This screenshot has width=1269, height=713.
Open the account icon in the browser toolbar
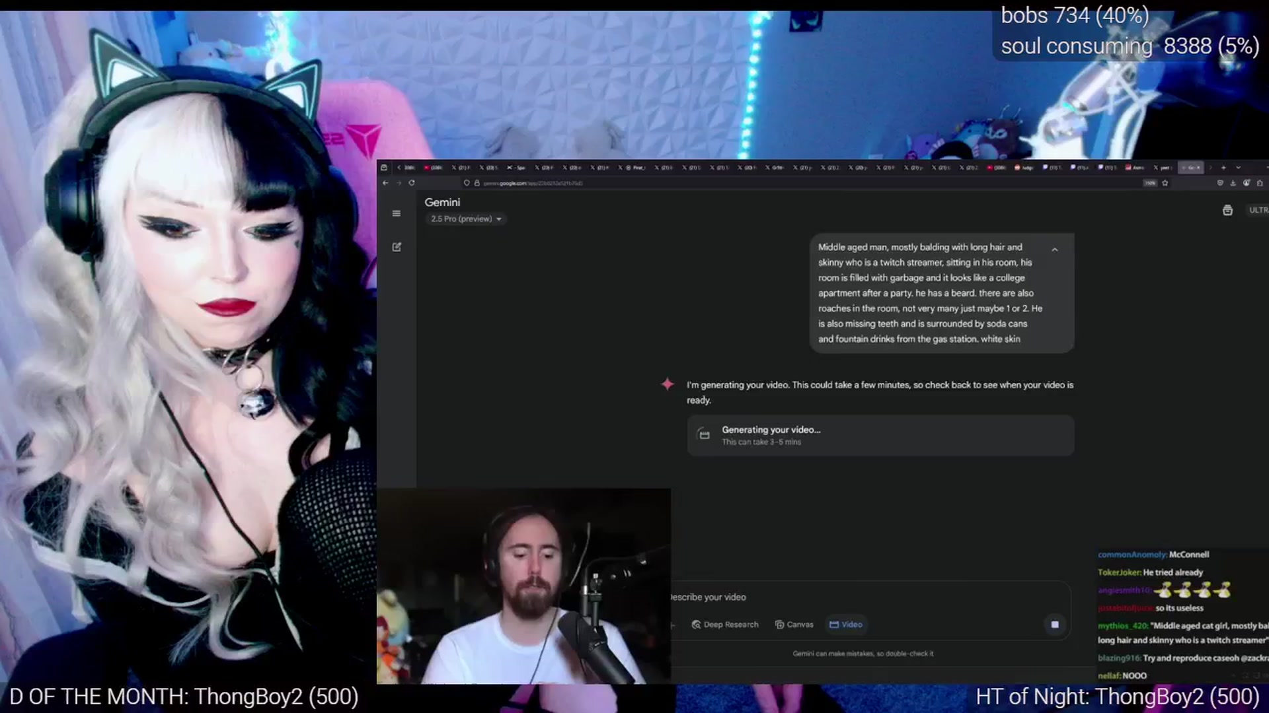tap(1247, 183)
